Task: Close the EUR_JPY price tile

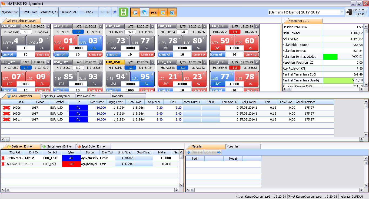Action: [x=48, y=62]
